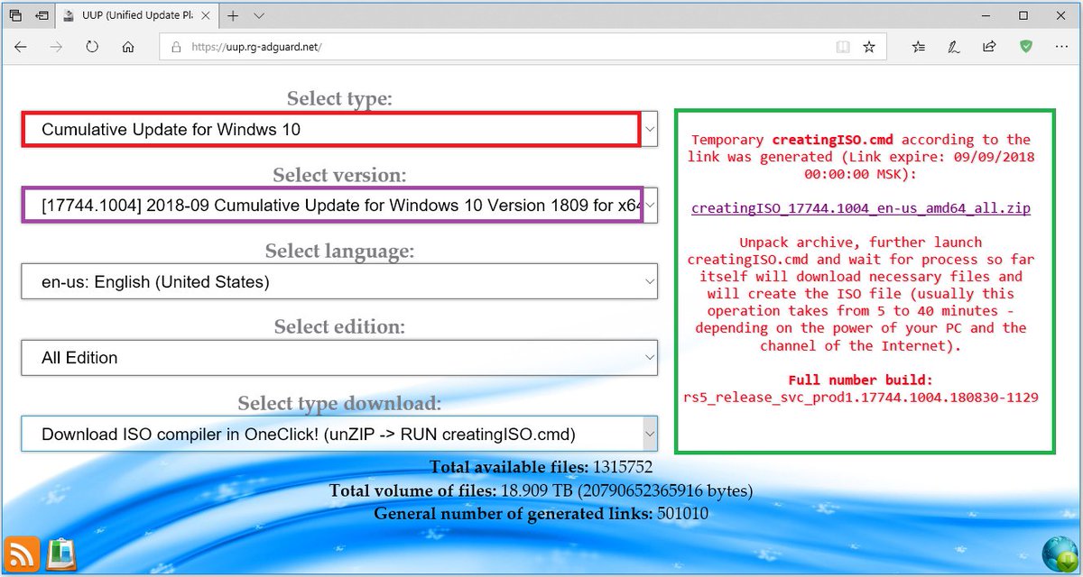Open a new tab with plus
1083x577 pixels.
(x=233, y=15)
